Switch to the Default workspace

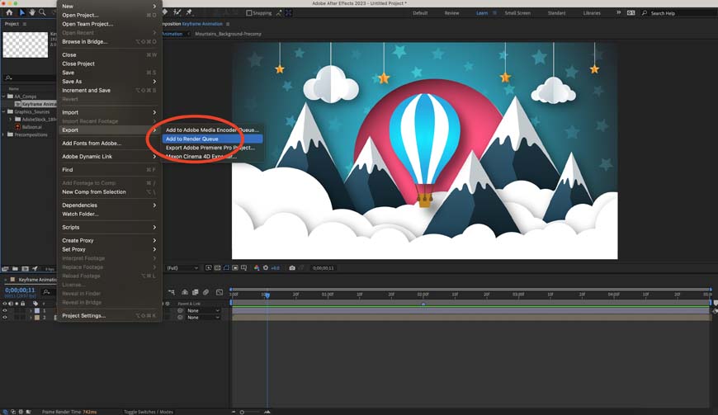tap(420, 13)
